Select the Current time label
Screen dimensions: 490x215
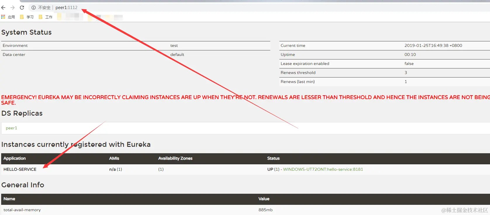coord(293,45)
